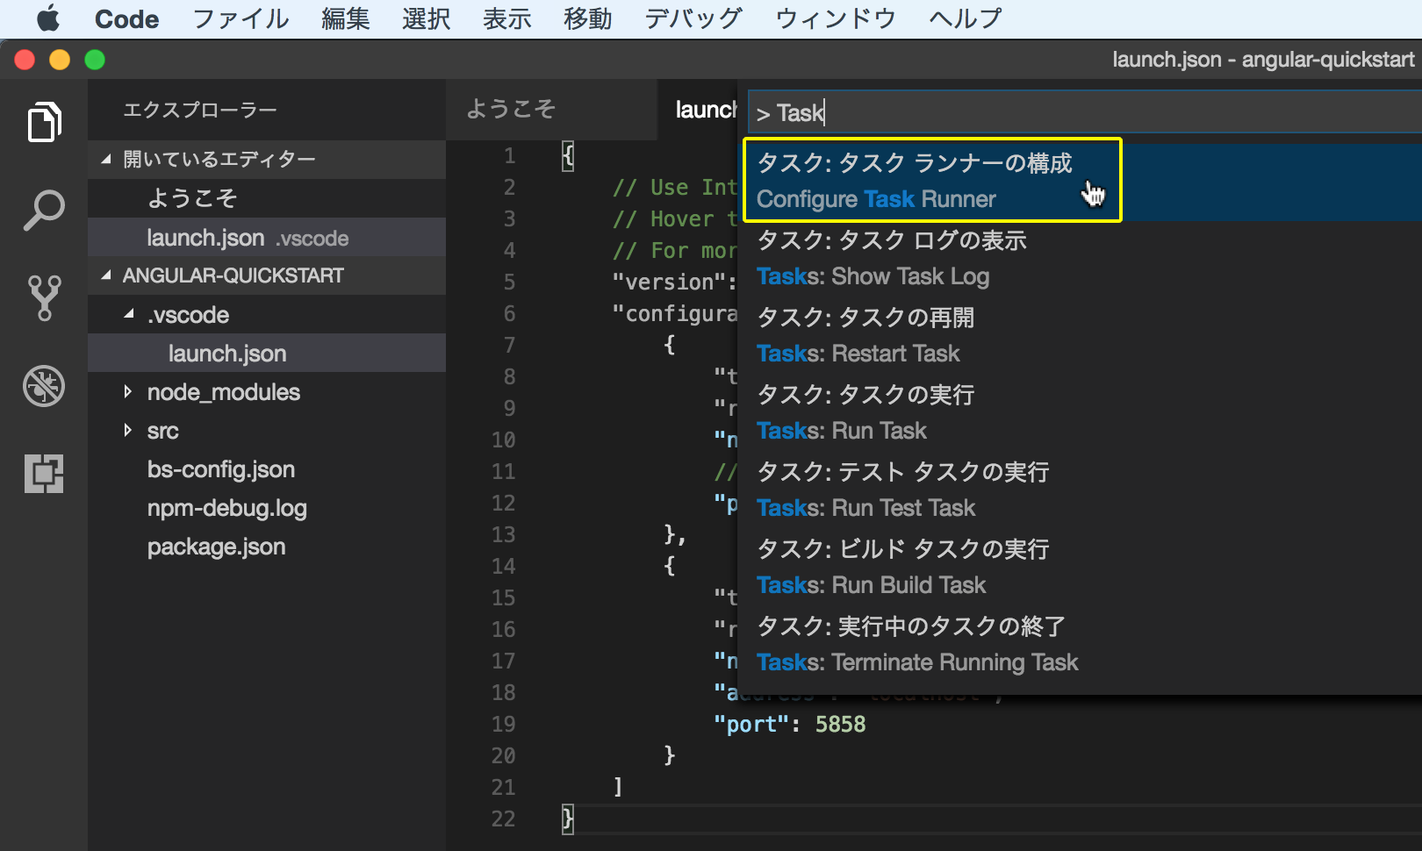Switch to the ようこそ editor tab
Viewport: 1422px width, 851px height.
point(551,110)
